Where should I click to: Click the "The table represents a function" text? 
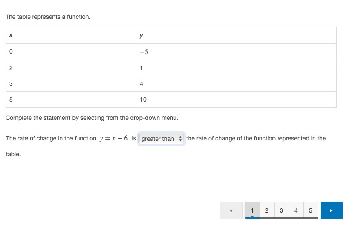48,17
